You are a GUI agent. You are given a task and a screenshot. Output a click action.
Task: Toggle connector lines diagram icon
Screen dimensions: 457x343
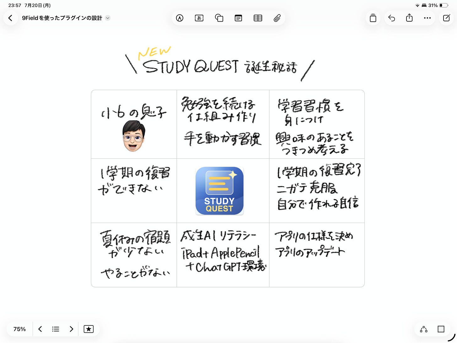pyautogui.click(x=424, y=329)
